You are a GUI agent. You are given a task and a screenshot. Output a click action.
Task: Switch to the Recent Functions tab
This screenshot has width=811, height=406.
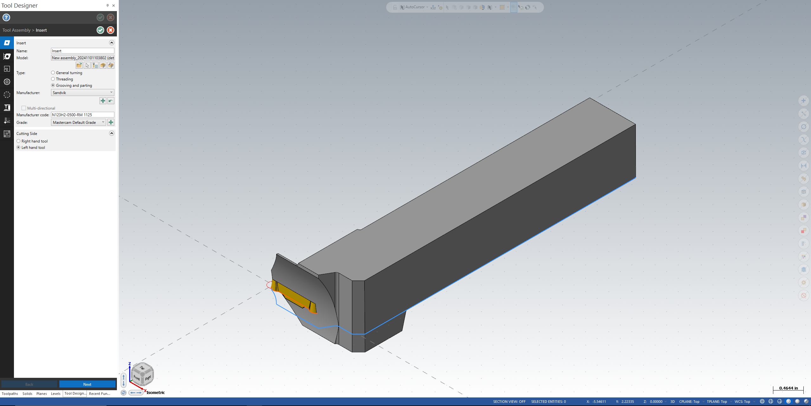pos(99,394)
